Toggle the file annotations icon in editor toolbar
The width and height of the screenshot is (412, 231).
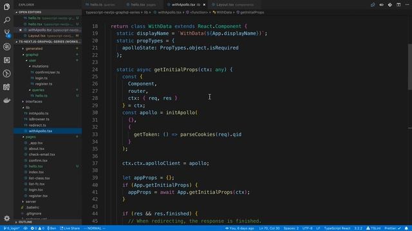coord(381,4)
